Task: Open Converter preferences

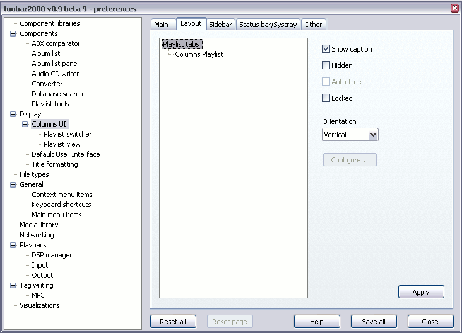Action: (x=47, y=84)
